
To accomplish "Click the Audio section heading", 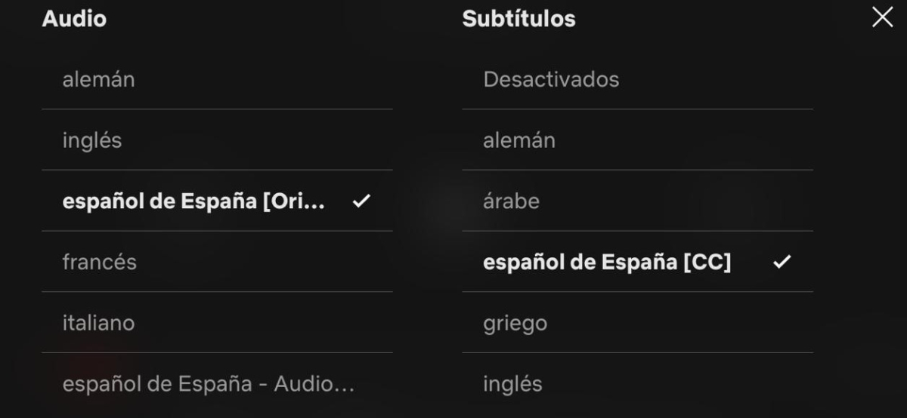I will pos(74,19).
